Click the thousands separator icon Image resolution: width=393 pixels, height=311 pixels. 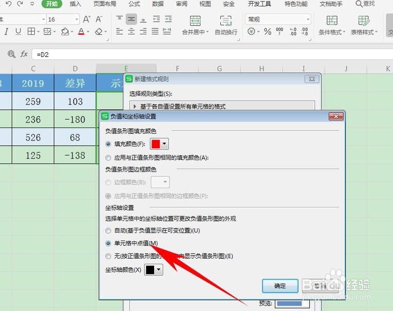[x=279, y=31]
